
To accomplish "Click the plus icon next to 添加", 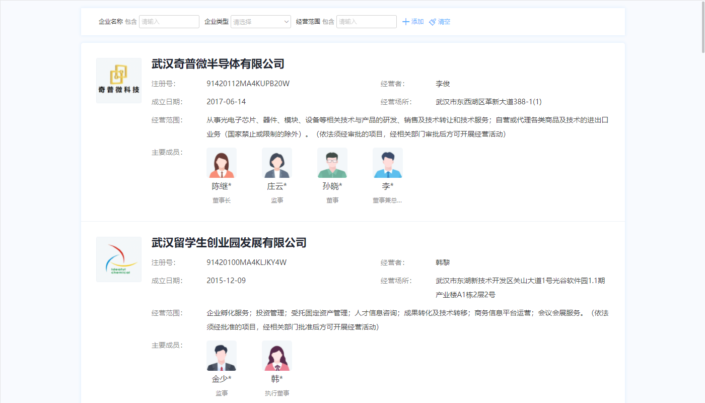I will pyautogui.click(x=406, y=21).
